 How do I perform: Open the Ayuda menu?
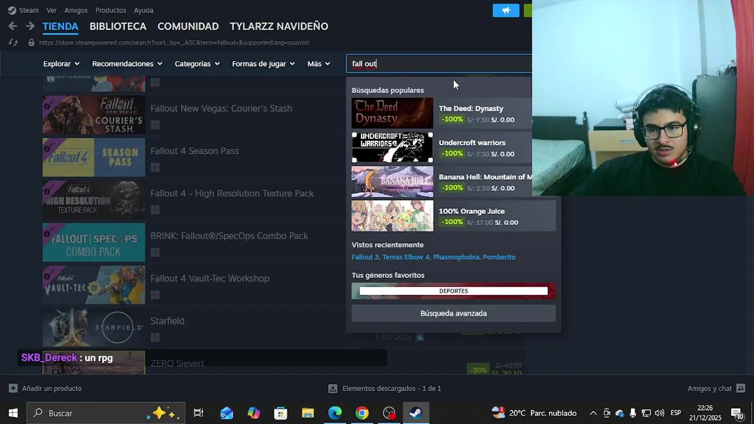pyautogui.click(x=144, y=10)
